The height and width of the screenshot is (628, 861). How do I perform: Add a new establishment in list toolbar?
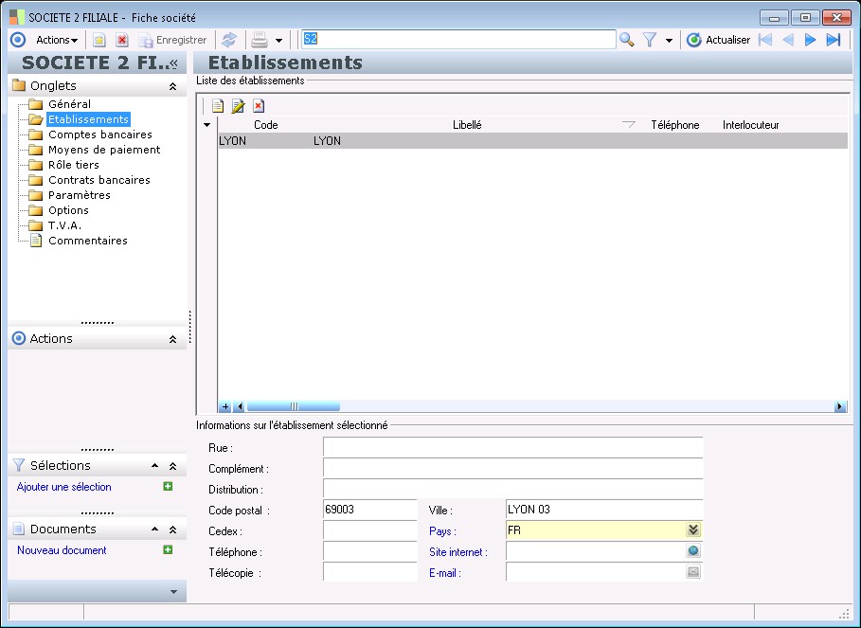click(x=218, y=106)
